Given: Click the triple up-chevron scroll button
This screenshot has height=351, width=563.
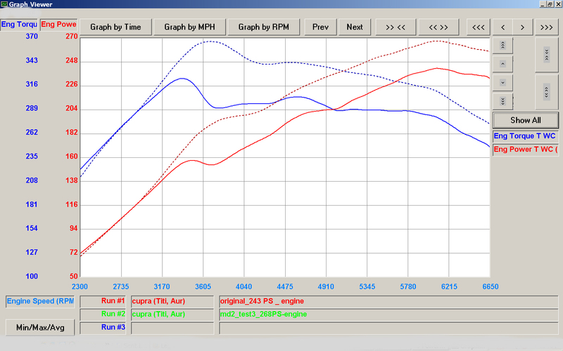Looking at the screenshot, I should [502, 46].
